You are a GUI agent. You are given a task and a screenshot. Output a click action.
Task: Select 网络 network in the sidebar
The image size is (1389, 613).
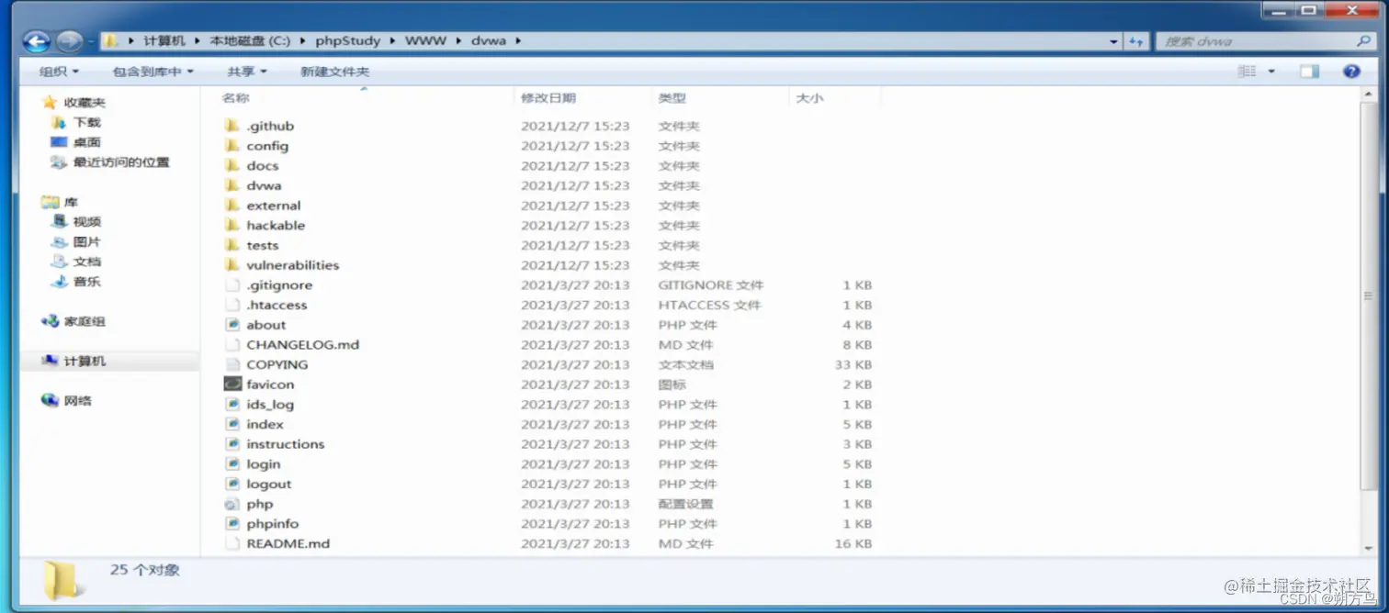point(77,401)
